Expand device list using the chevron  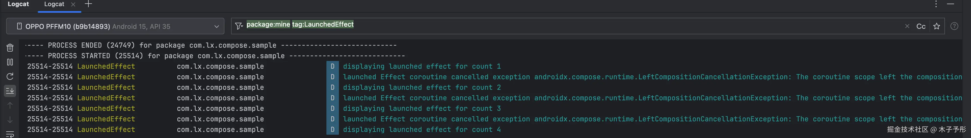[x=216, y=26]
